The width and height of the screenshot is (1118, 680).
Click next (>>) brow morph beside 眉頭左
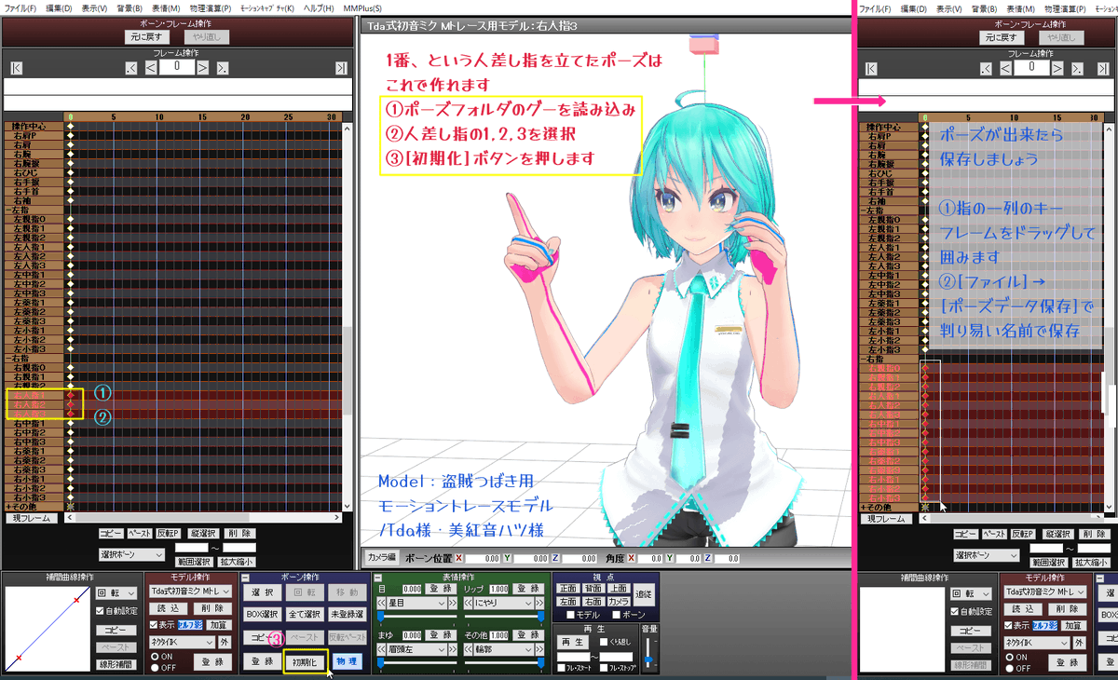(x=454, y=647)
